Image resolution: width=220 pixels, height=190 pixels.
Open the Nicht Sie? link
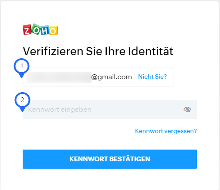(152, 77)
